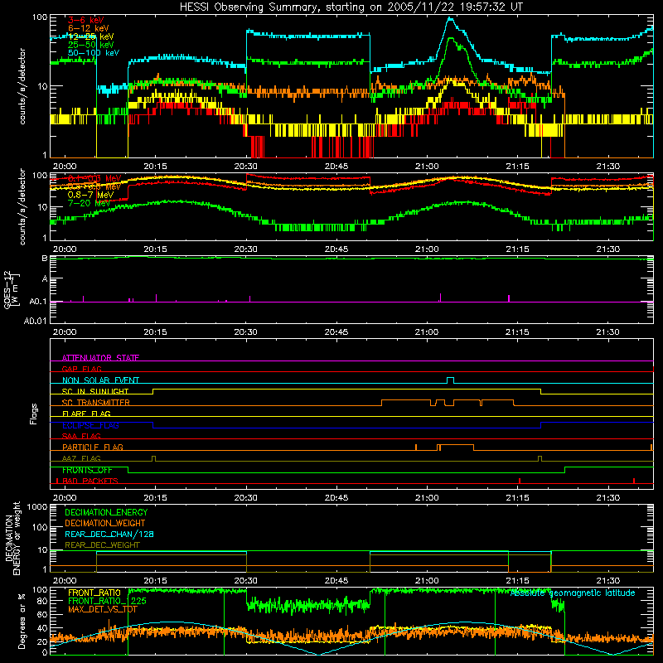Click the 'DECIMATION_WEIGHT' legend label
This screenshot has width=663, height=663.
[x=105, y=523]
